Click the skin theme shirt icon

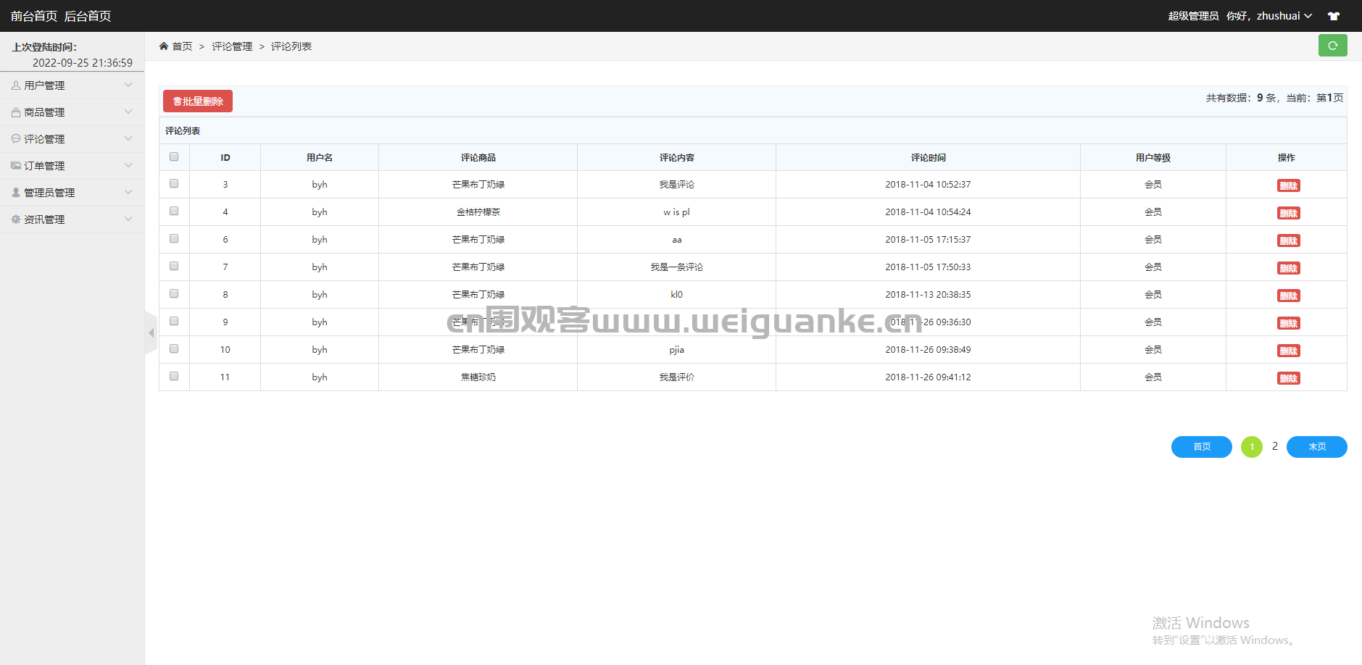[x=1333, y=16]
